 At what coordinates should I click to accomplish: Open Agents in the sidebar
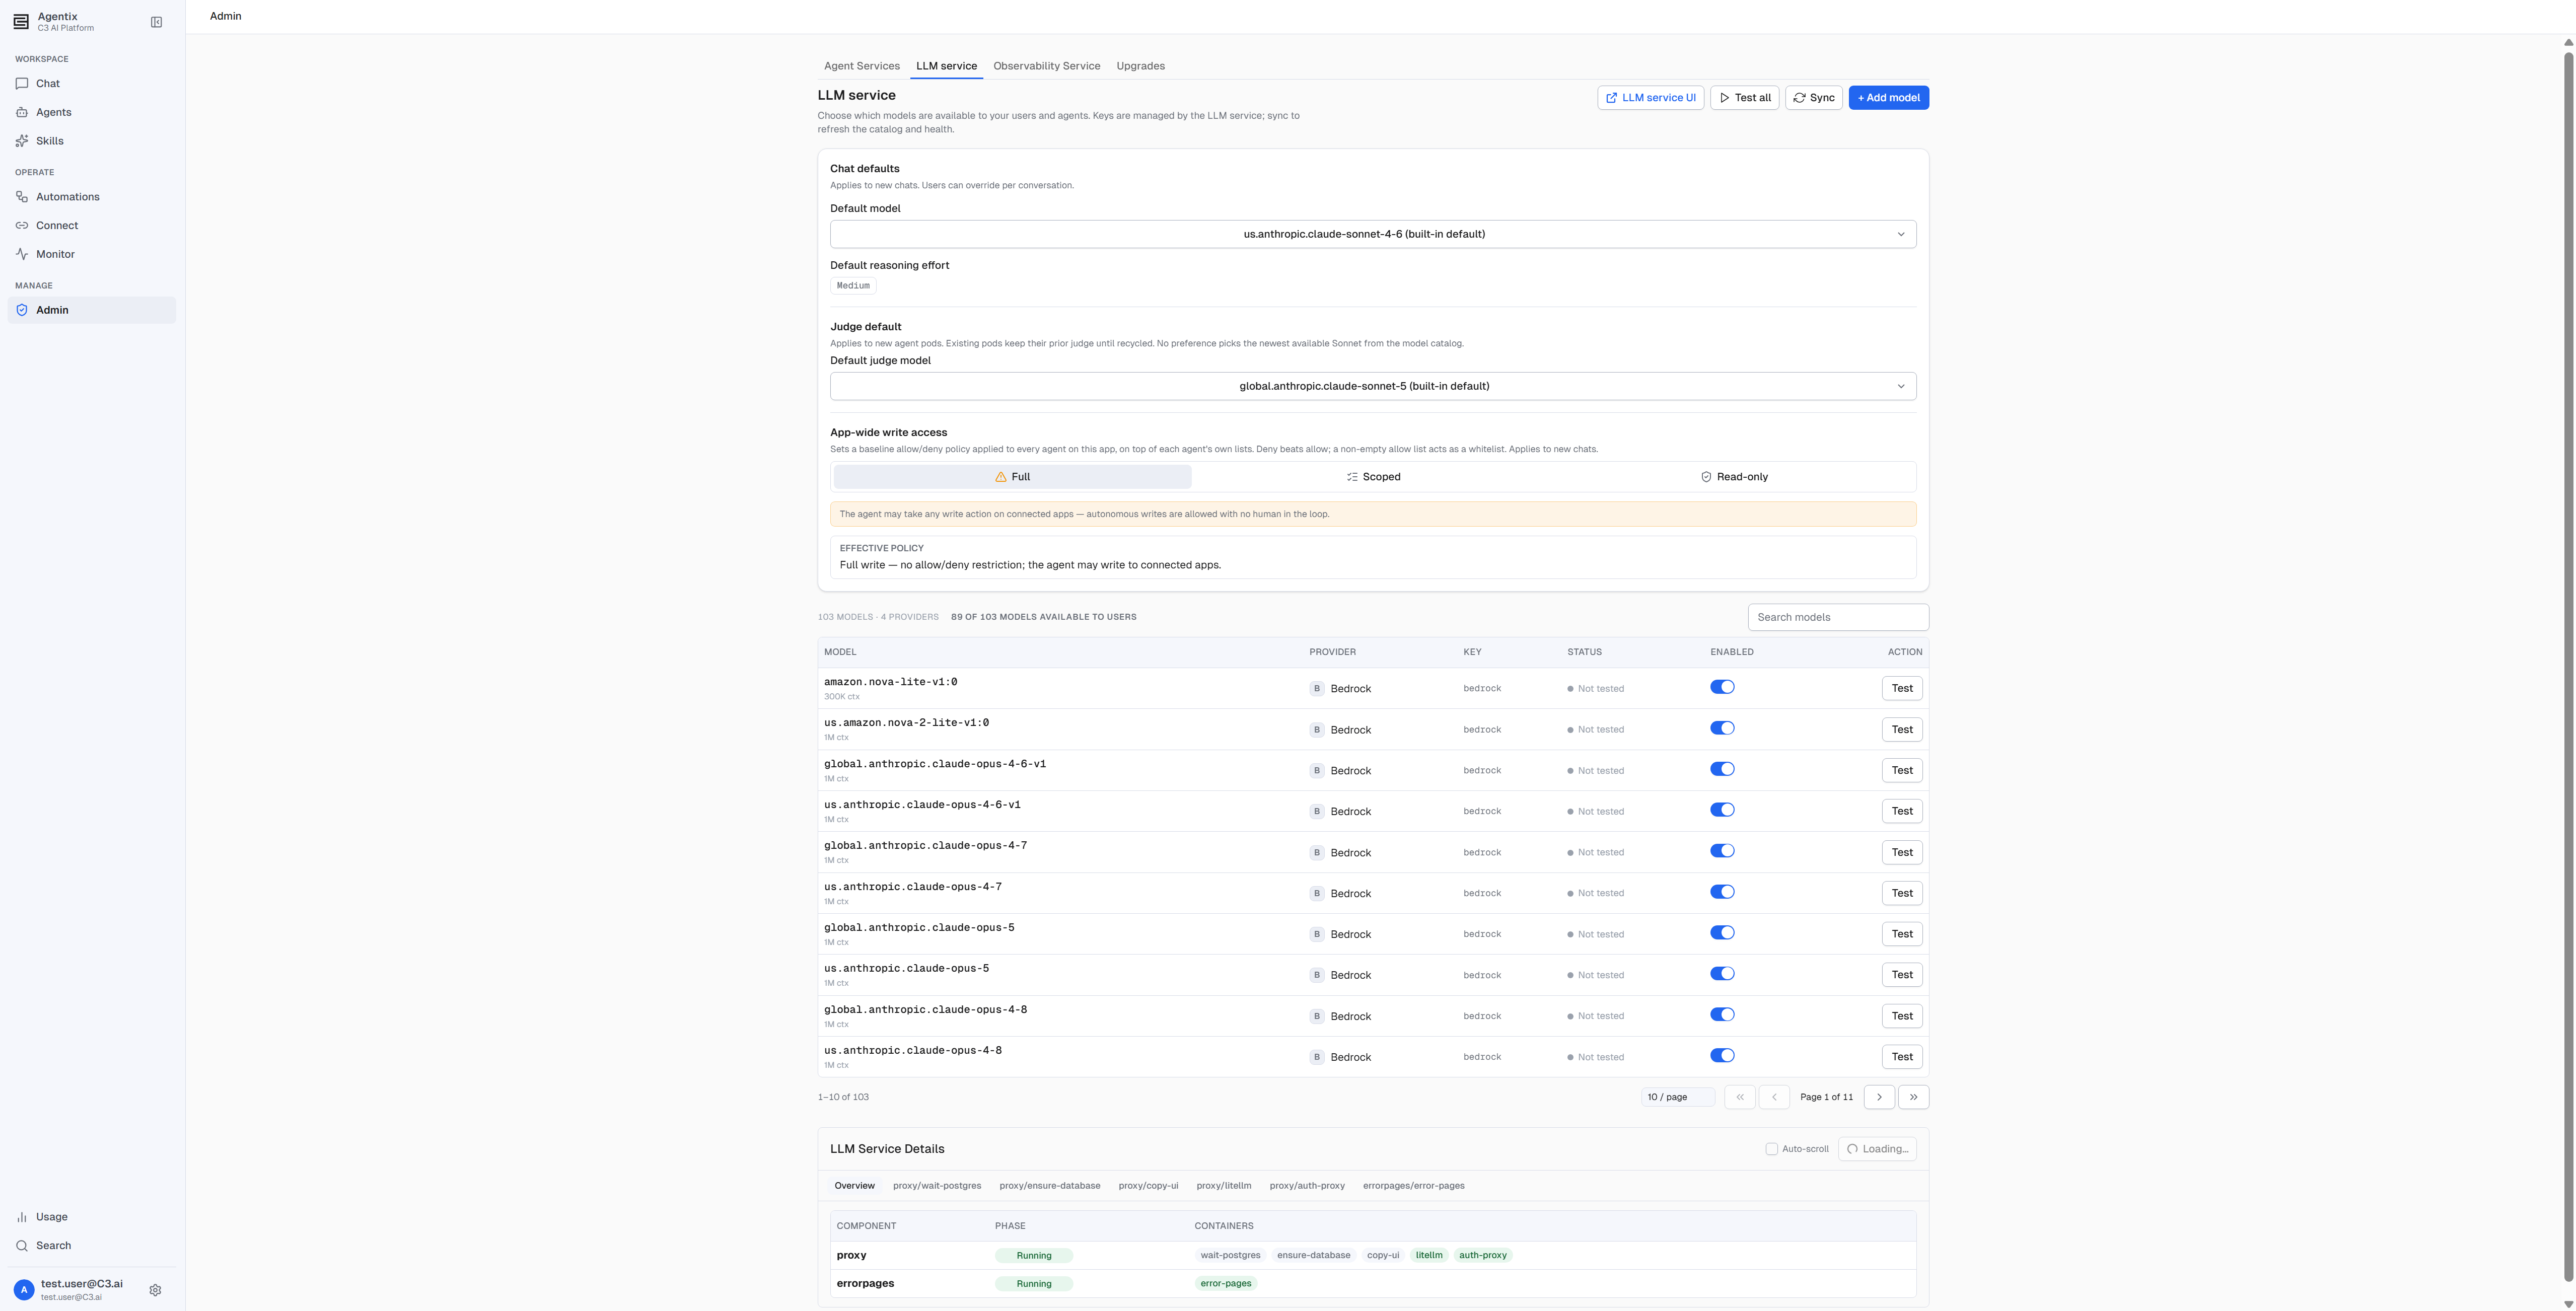coord(91,112)
